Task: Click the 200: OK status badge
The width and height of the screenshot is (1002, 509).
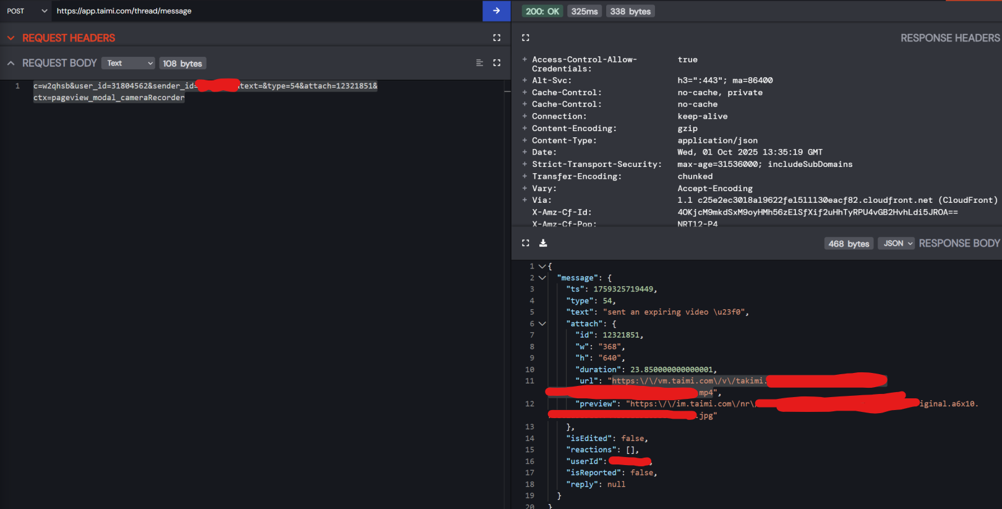Action: 542,11
